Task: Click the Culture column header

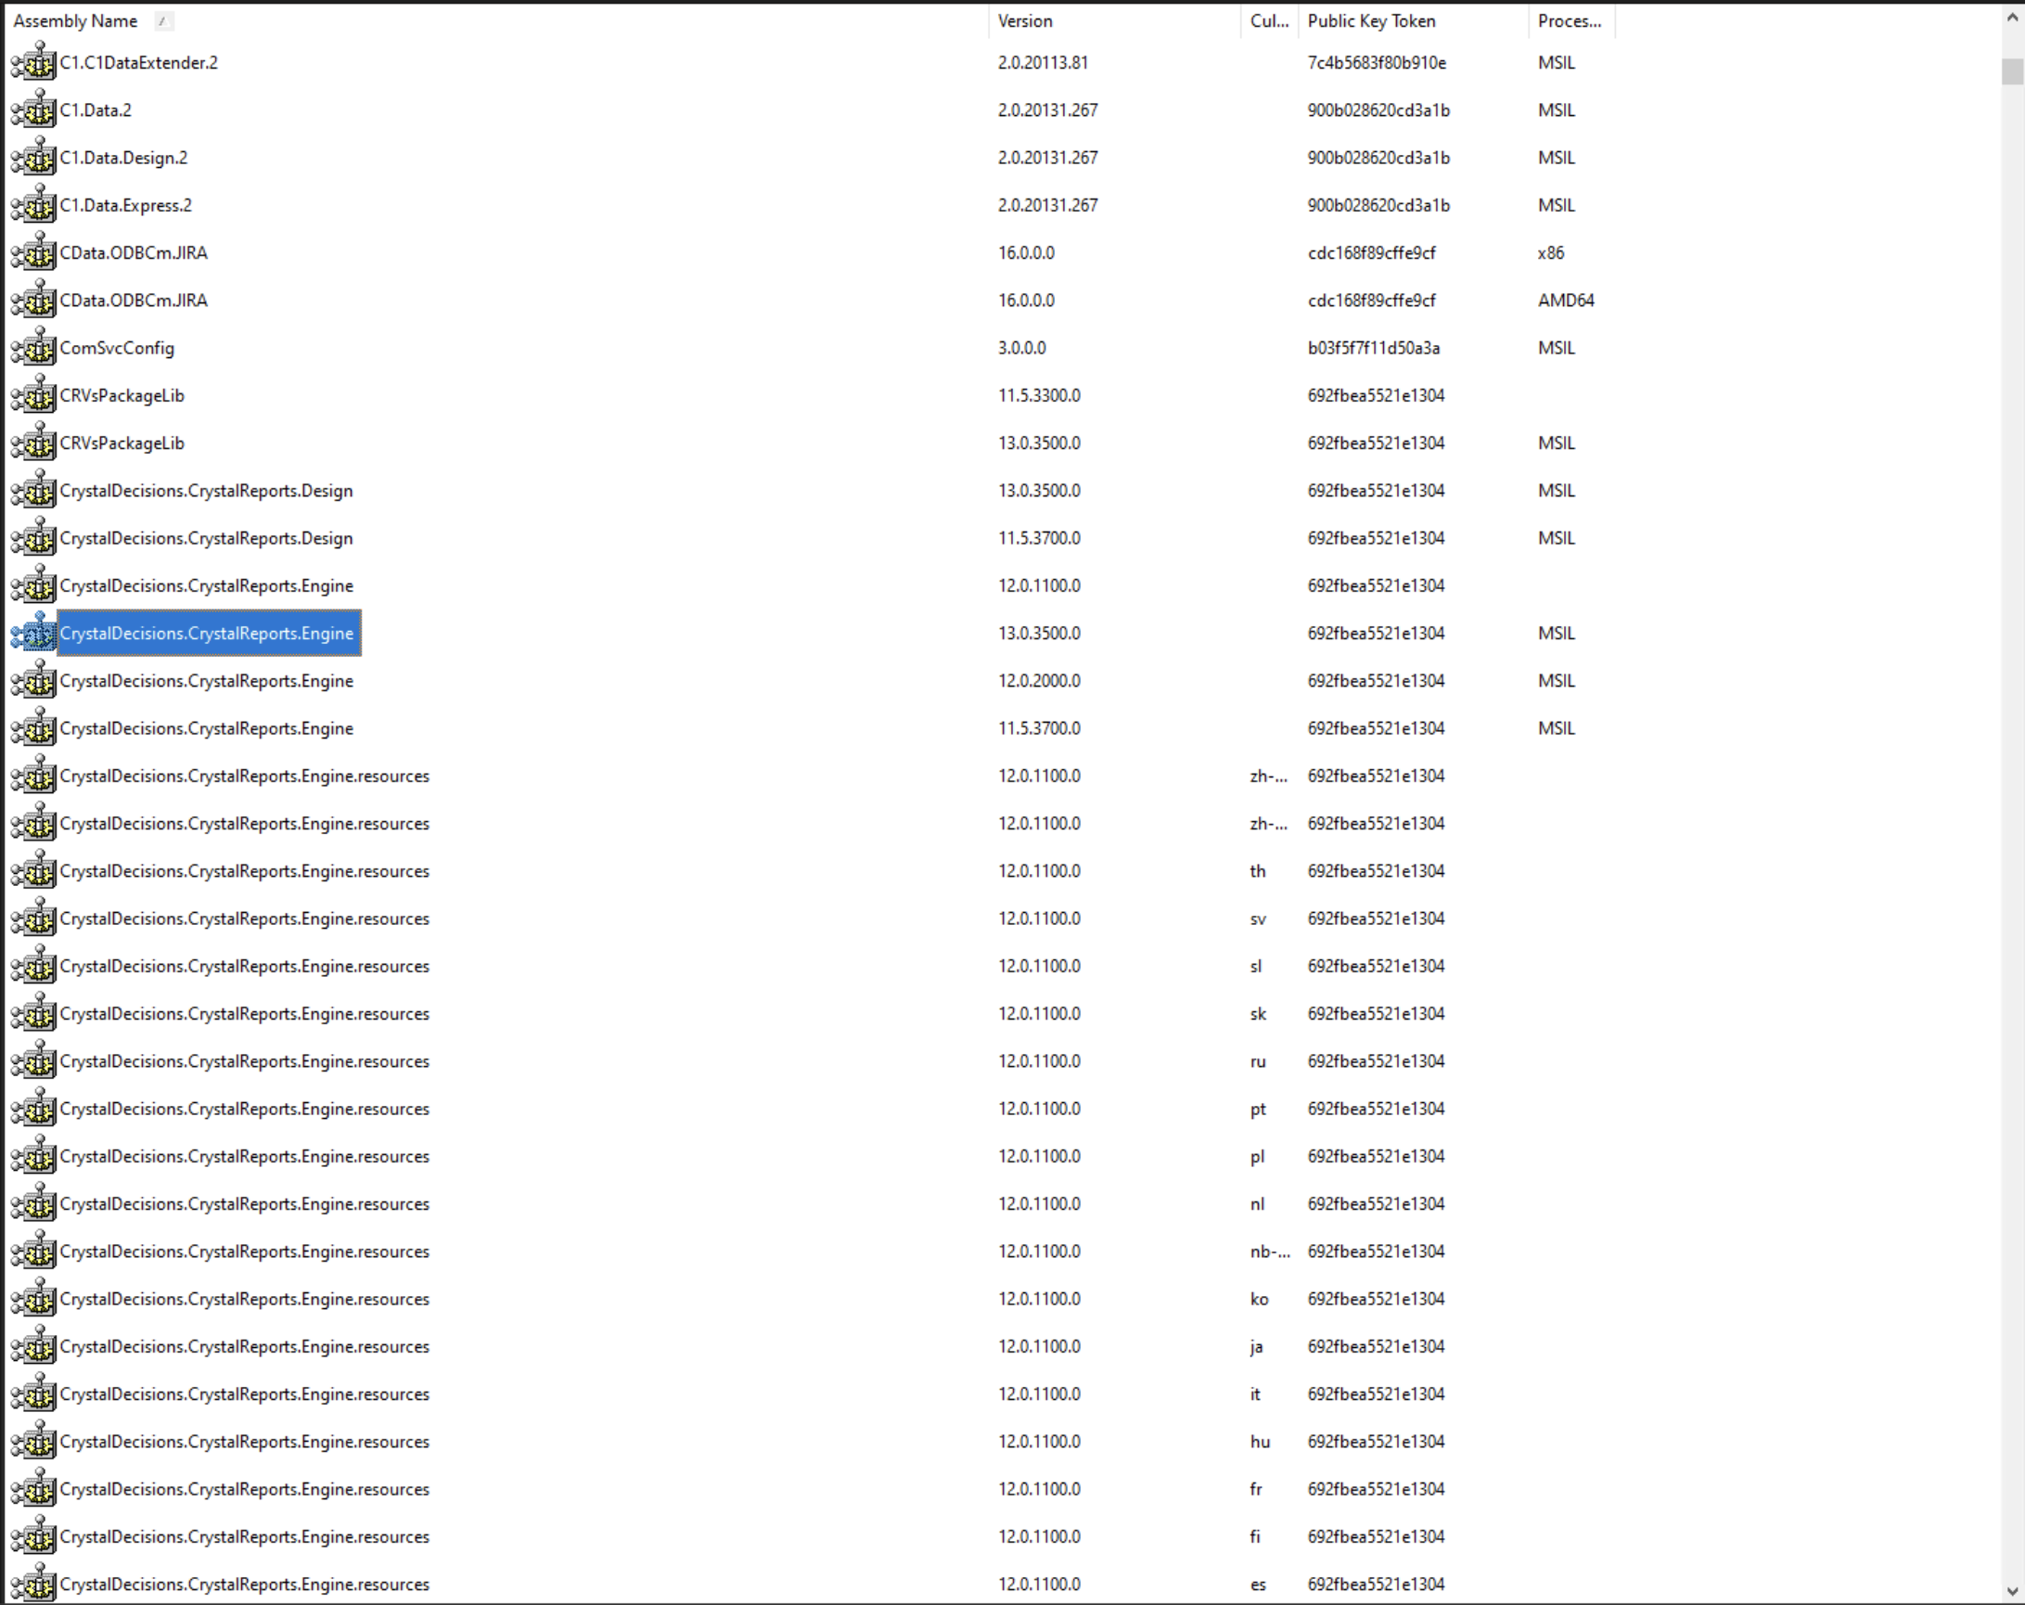Action: 1268,20
